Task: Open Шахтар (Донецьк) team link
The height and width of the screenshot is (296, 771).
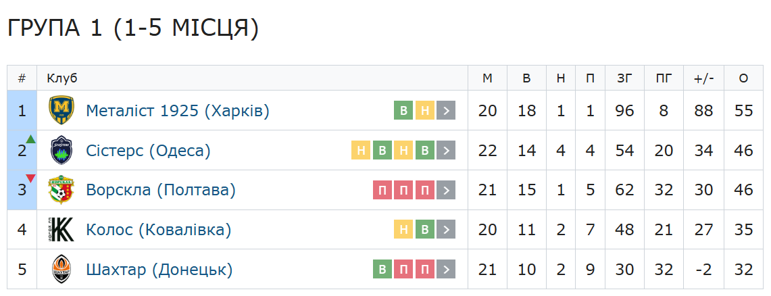Action: (x=159, y=270)
